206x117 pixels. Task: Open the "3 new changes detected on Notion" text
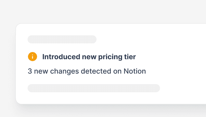(87, 71)
